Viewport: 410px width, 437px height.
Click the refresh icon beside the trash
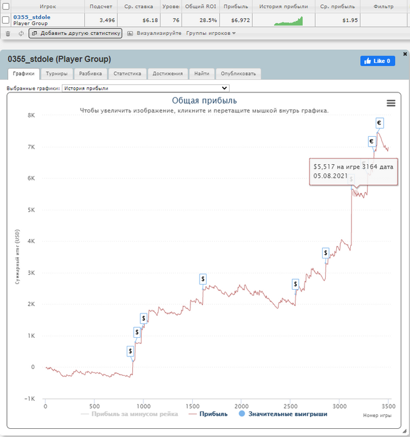(21, 34)
